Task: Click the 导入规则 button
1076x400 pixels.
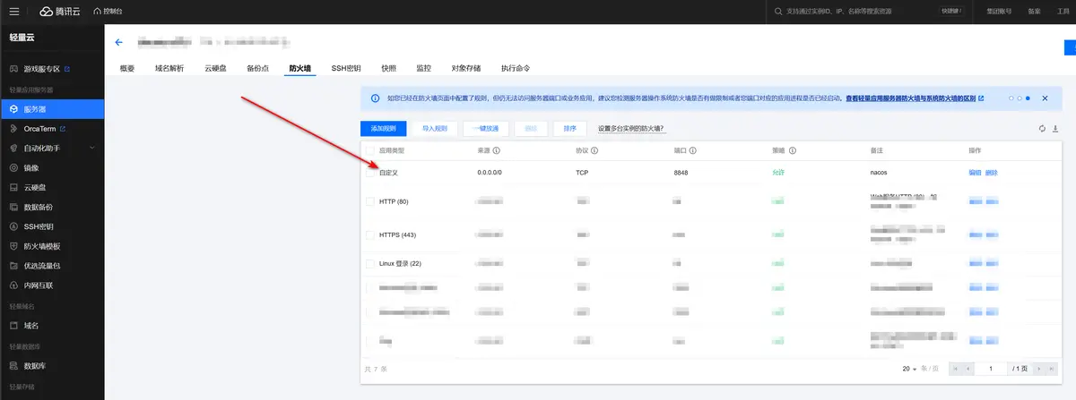Action: point(435,128)
